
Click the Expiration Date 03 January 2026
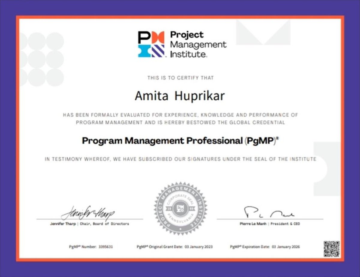[x=265, y=247]
